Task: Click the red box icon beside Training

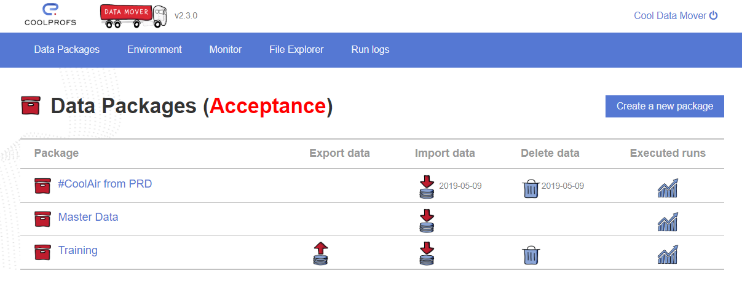Action: 42,252
